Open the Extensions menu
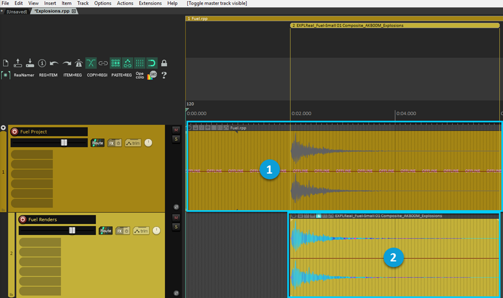This screenshot has width=503, height=298. [x=150, y=3]
